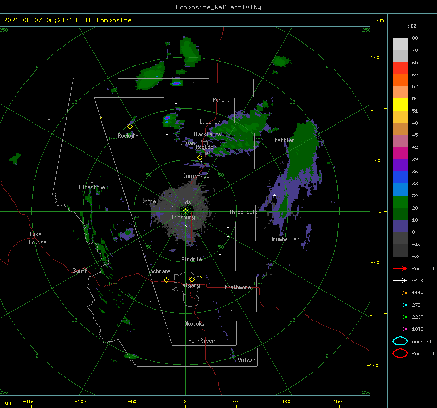Select the Cochrane label
Viewport: 437px width, 408px height.
tap(159, 271)
